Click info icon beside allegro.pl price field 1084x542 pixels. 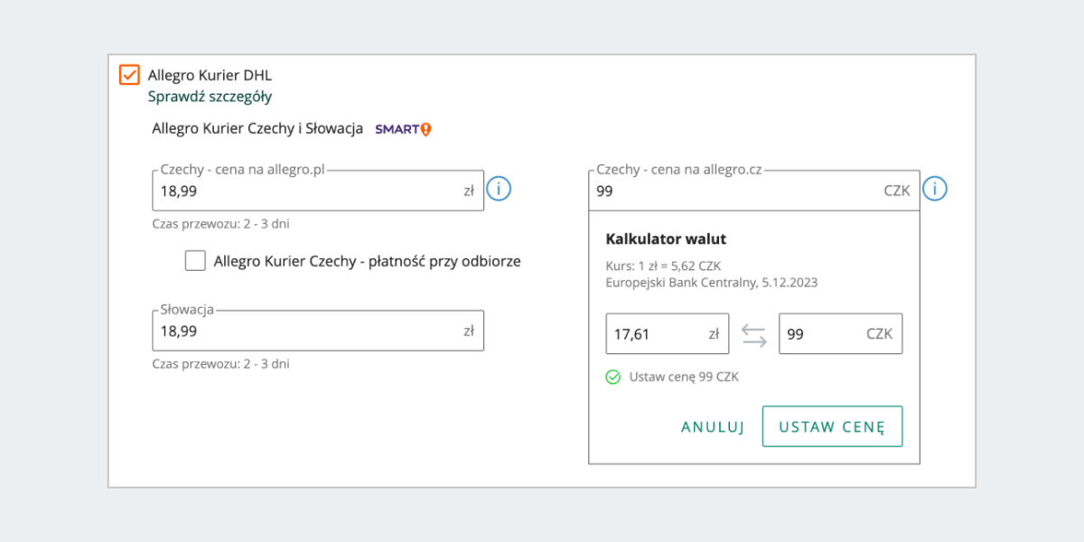tap(500, 190)
